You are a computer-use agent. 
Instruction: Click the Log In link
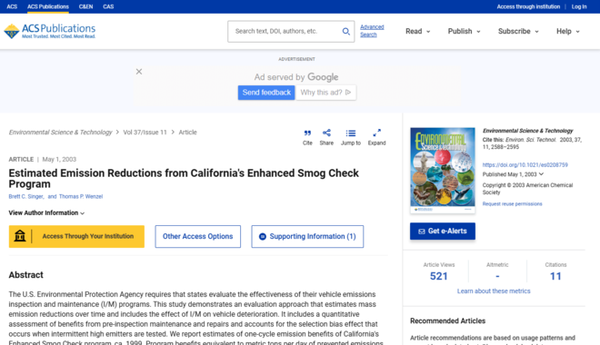pyautogui.click(x=579, y=6)
